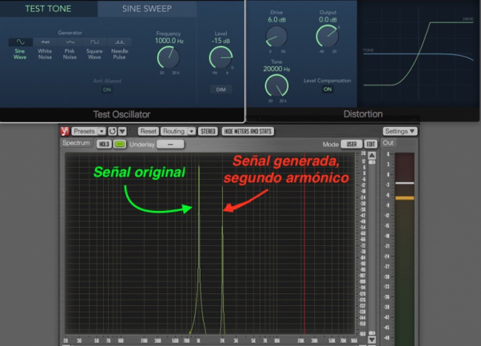Screen dimensions: 481x346
Task: Open the down-triangle menu next to undo
Action: coord(122,131)
